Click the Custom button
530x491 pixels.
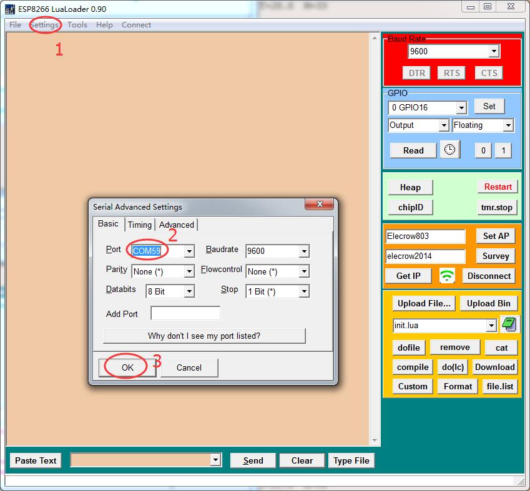click(413, 386)
